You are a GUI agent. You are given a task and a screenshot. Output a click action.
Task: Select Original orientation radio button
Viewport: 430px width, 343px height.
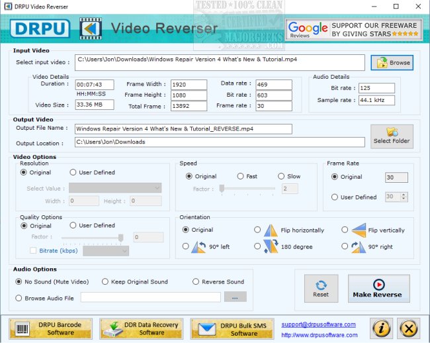coord(186,230)
